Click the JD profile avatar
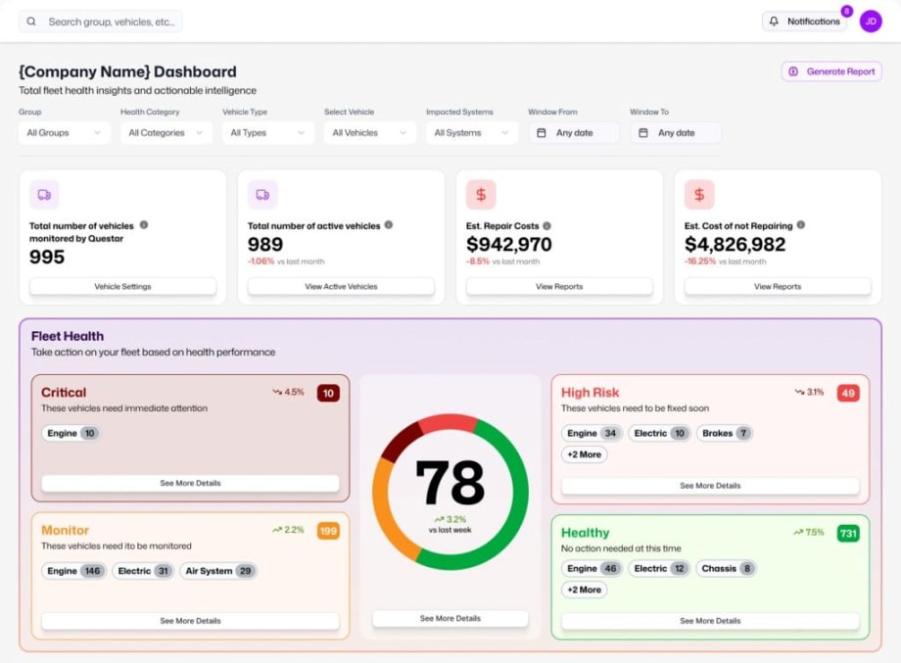This screenshot has width=901, height=663. [870, 20]
